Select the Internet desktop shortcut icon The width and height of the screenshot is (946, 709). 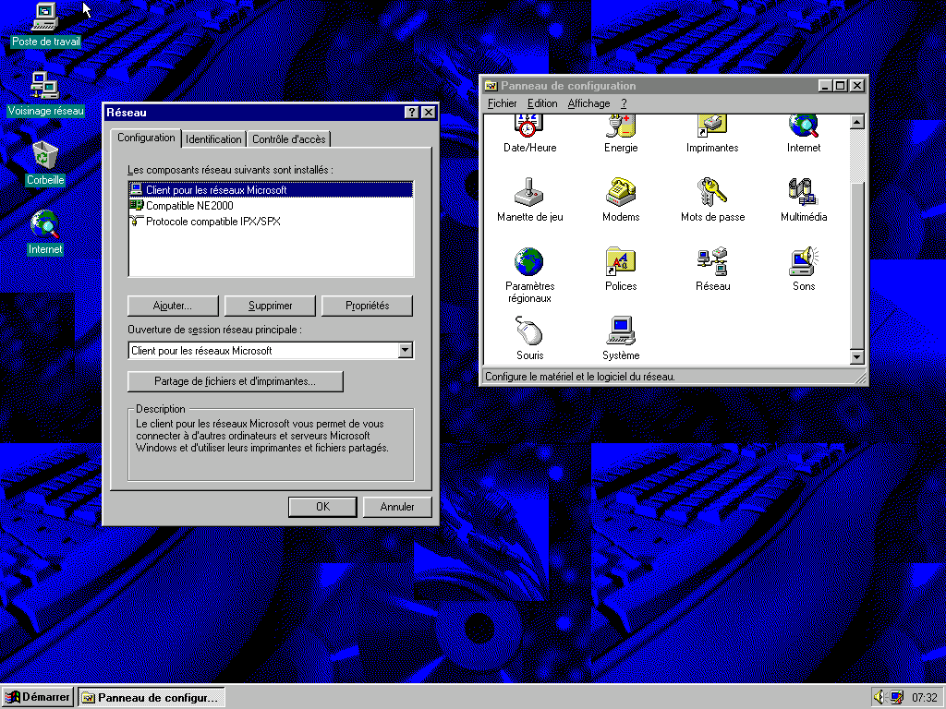45,224
